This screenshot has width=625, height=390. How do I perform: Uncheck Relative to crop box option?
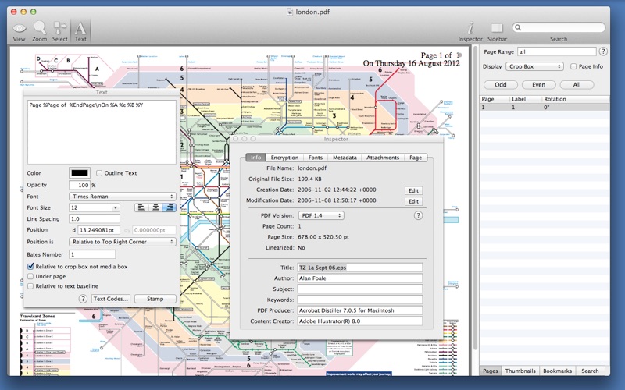click(x=30, y=266)
